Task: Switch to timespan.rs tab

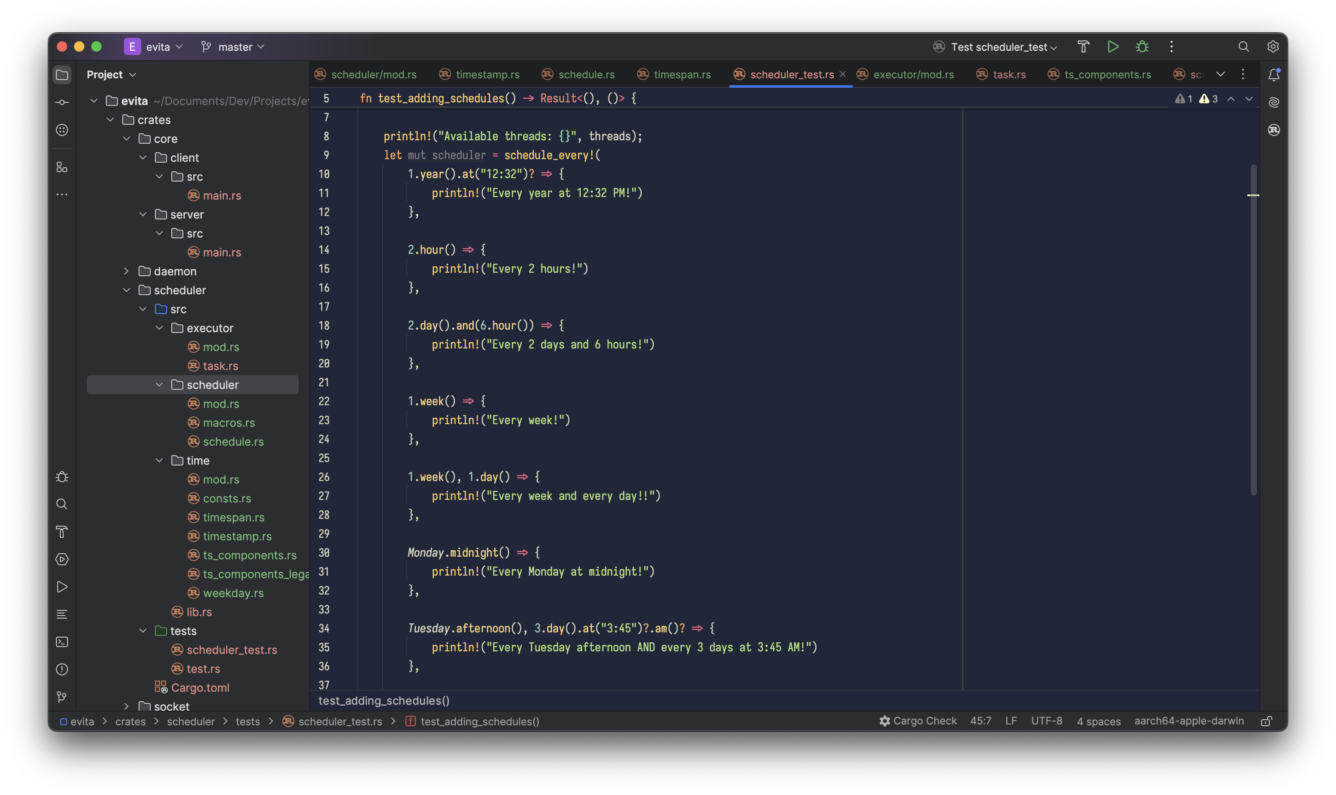Action: pyautogui.click(x=674, y=74)
